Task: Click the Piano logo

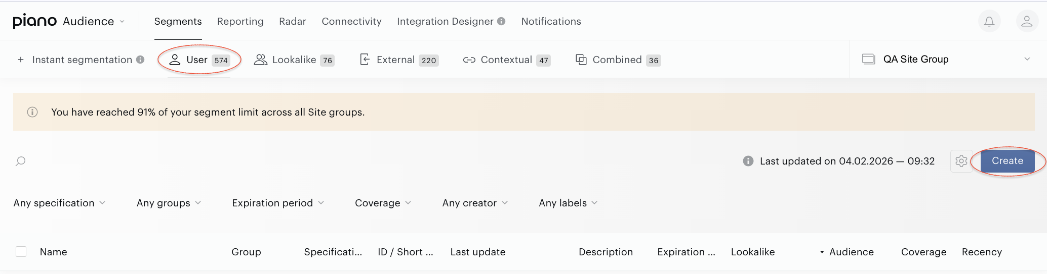Action: 34,21
